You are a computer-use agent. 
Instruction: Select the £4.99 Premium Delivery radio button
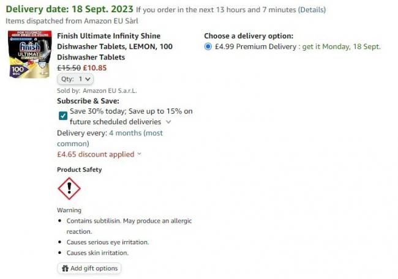coord(208,46)
